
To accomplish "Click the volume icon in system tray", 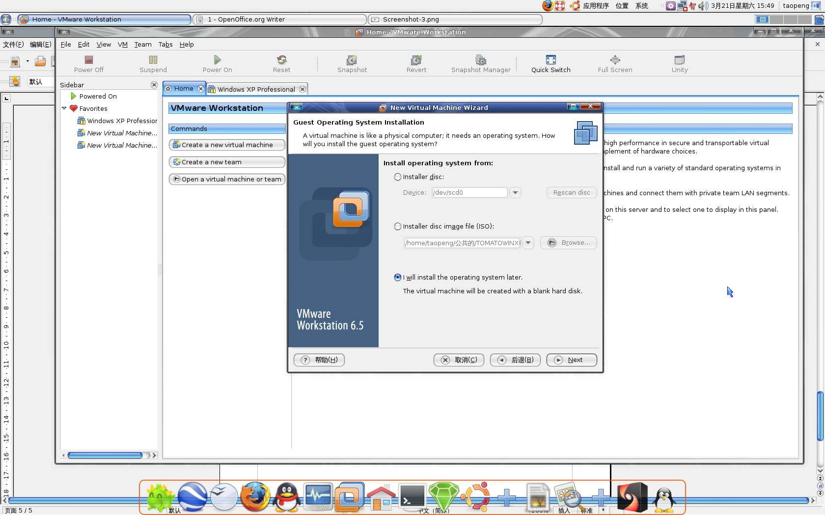I will pos(703,6).
